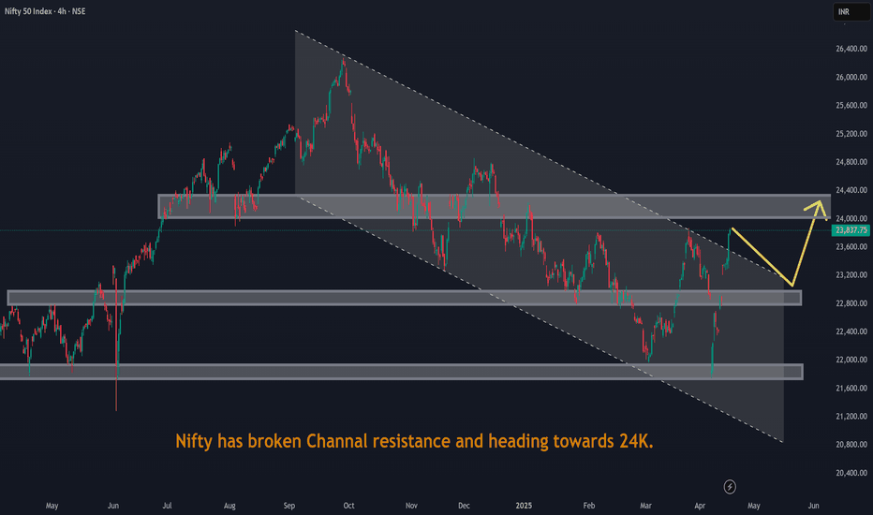Select the orange annotation about Nifty heading towards 24K

click(414, 441)
